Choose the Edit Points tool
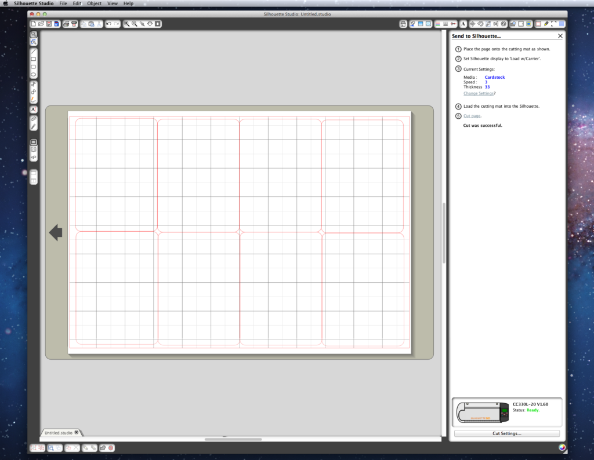Screen dimensions: 594x460 tap(34, 42)
